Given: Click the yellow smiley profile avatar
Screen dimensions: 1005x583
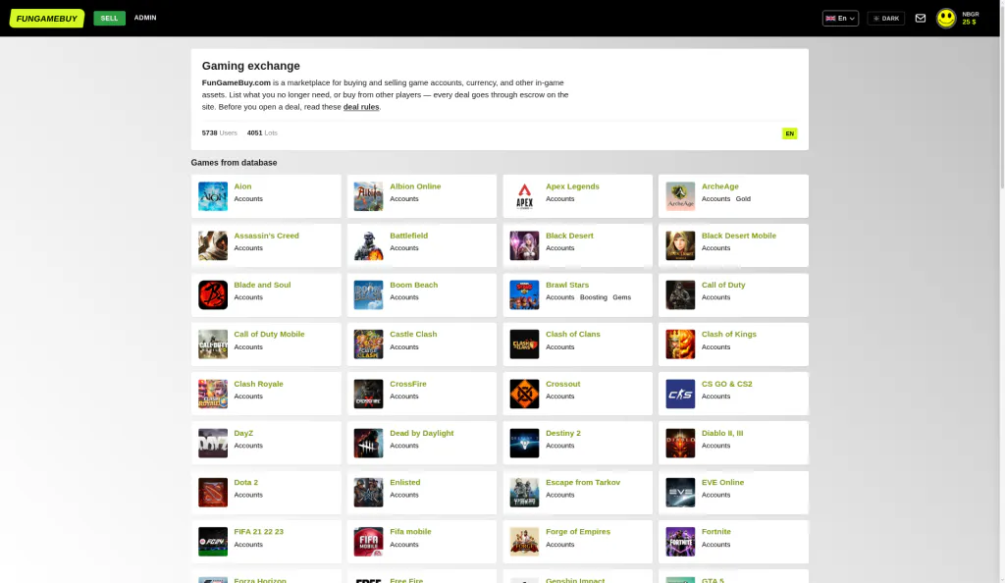Looking at the screenshot, I should coord(946,18).
